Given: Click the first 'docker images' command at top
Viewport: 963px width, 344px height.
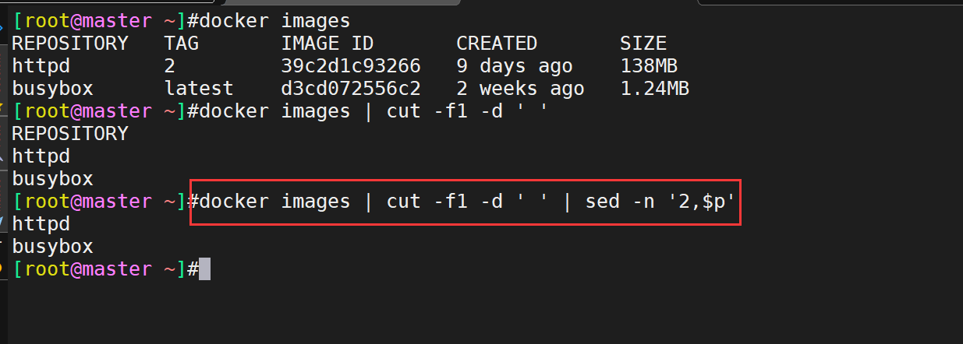Looking at the screenshot, I should coord(274,20).
